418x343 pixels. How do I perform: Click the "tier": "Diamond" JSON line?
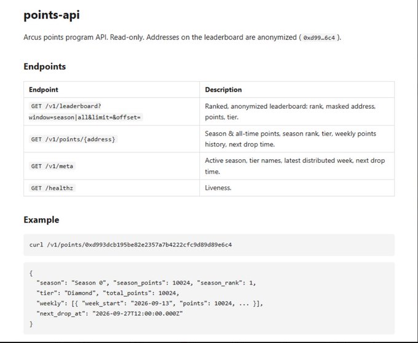pyautogui.click(x=108, y=293)
